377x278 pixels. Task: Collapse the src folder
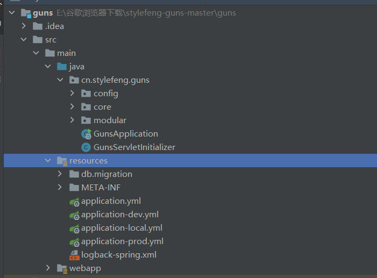pos(24,39)
